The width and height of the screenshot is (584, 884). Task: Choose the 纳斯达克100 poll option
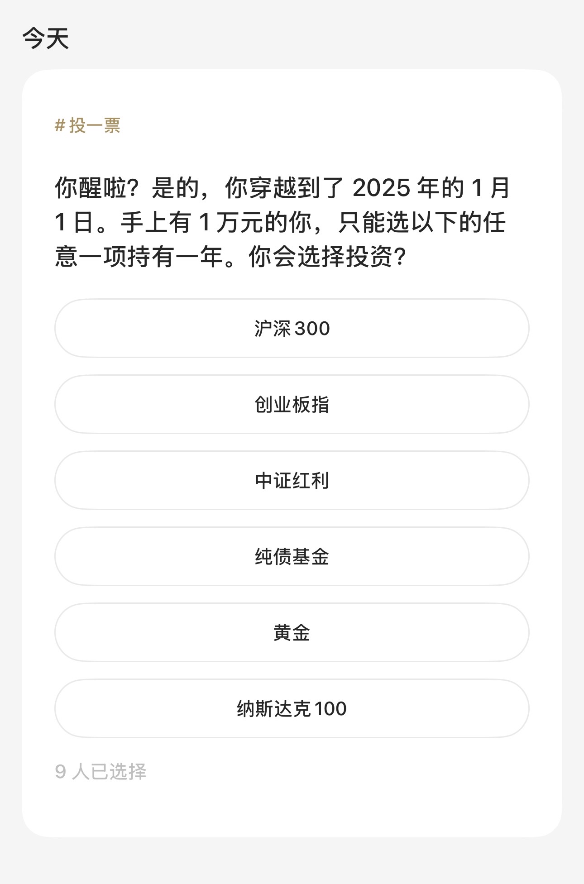(x=292, y=708)
